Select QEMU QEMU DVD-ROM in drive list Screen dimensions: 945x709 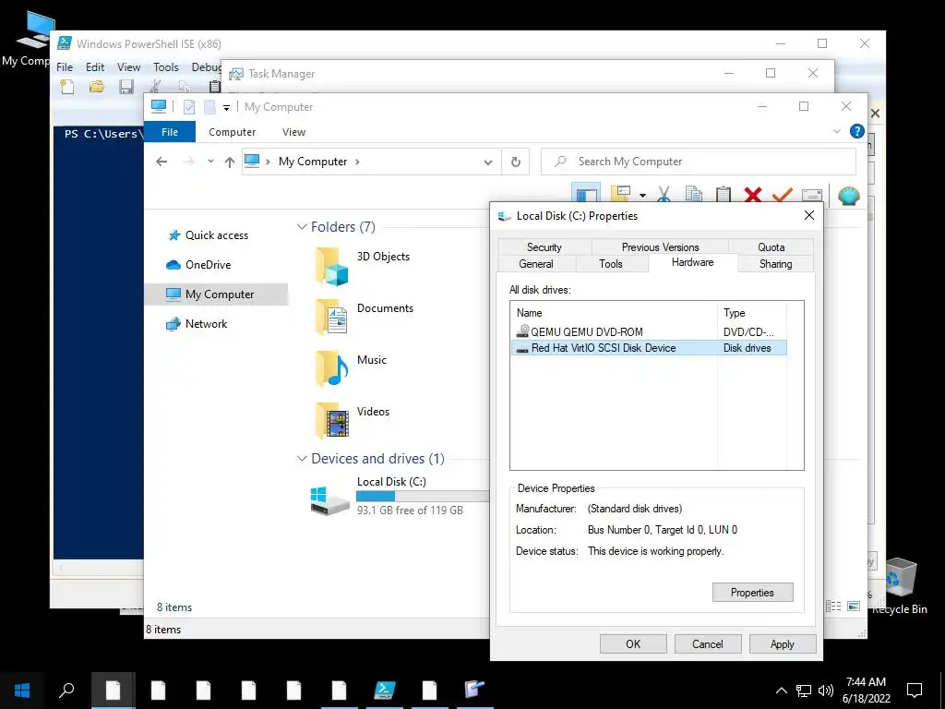tap(649, 331)
